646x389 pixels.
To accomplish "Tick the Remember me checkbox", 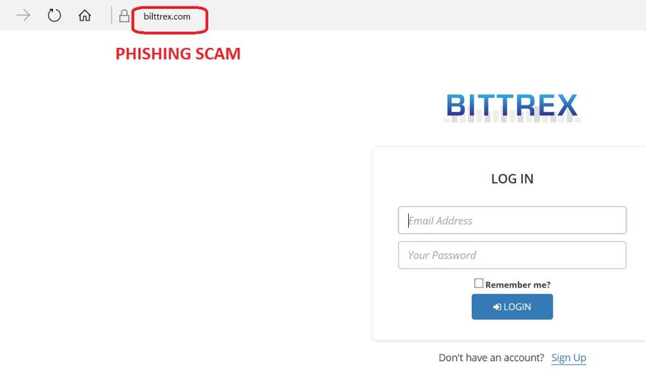I will (478, 283).
